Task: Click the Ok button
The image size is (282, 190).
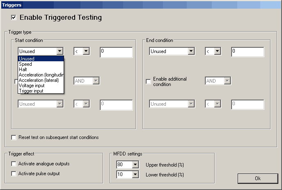Action: [257, 178]
